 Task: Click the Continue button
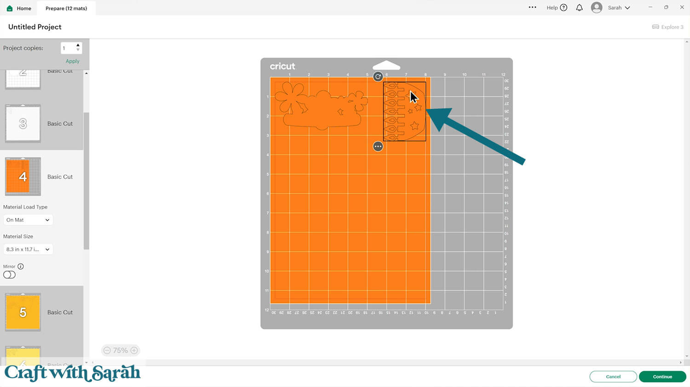(662, 377)
